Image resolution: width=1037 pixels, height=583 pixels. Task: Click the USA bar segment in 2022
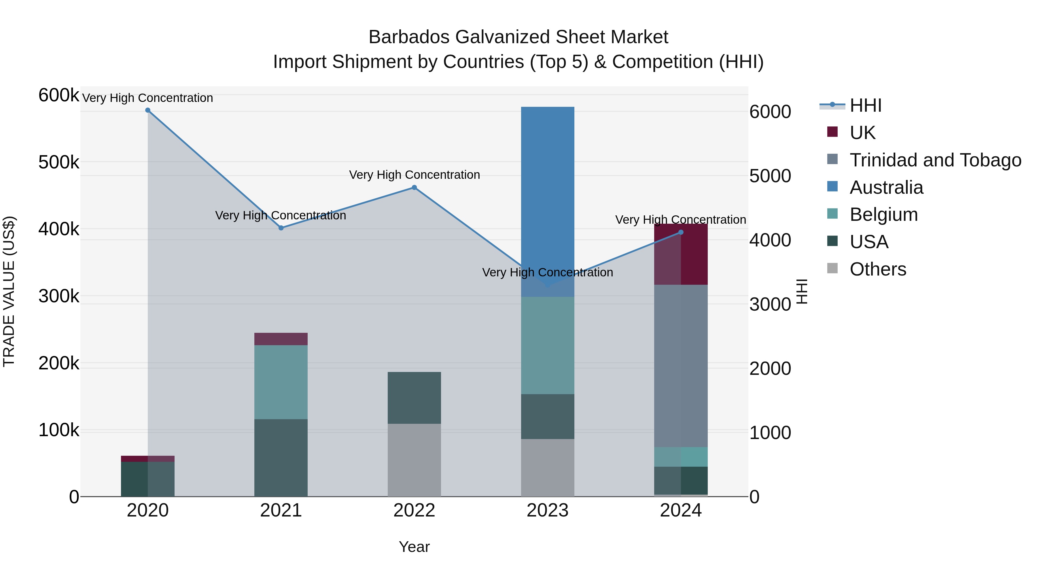pyautogui.click(x=414, y=398)
